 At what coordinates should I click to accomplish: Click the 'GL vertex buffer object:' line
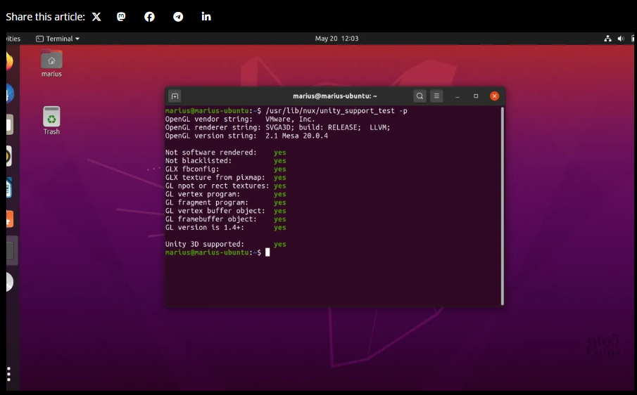(225, 211)
